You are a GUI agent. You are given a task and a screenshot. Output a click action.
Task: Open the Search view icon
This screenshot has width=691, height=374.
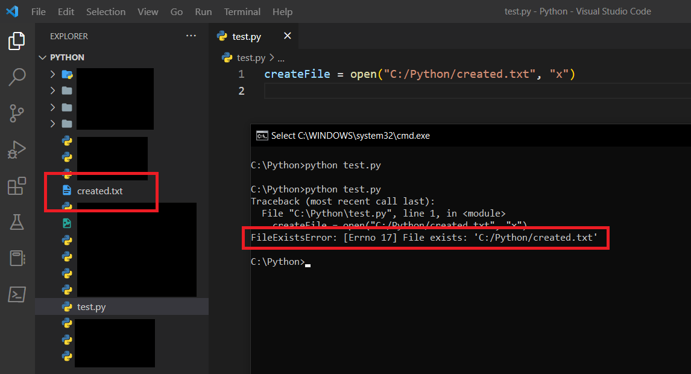tap(17, 77)
